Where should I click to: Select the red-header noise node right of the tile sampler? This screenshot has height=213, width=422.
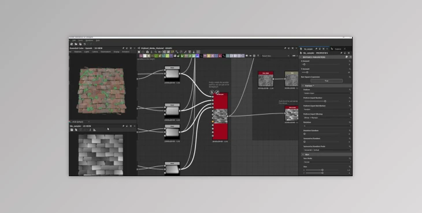pyautogui.click(x=266, y=79)
